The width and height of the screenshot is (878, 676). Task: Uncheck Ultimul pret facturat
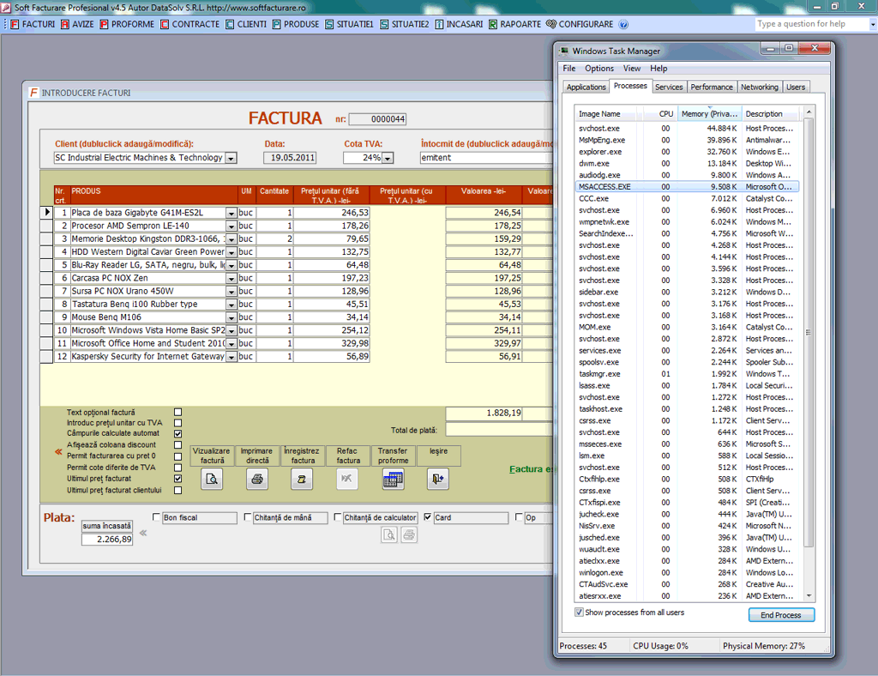pyautogui.click(x=178, y=479)
